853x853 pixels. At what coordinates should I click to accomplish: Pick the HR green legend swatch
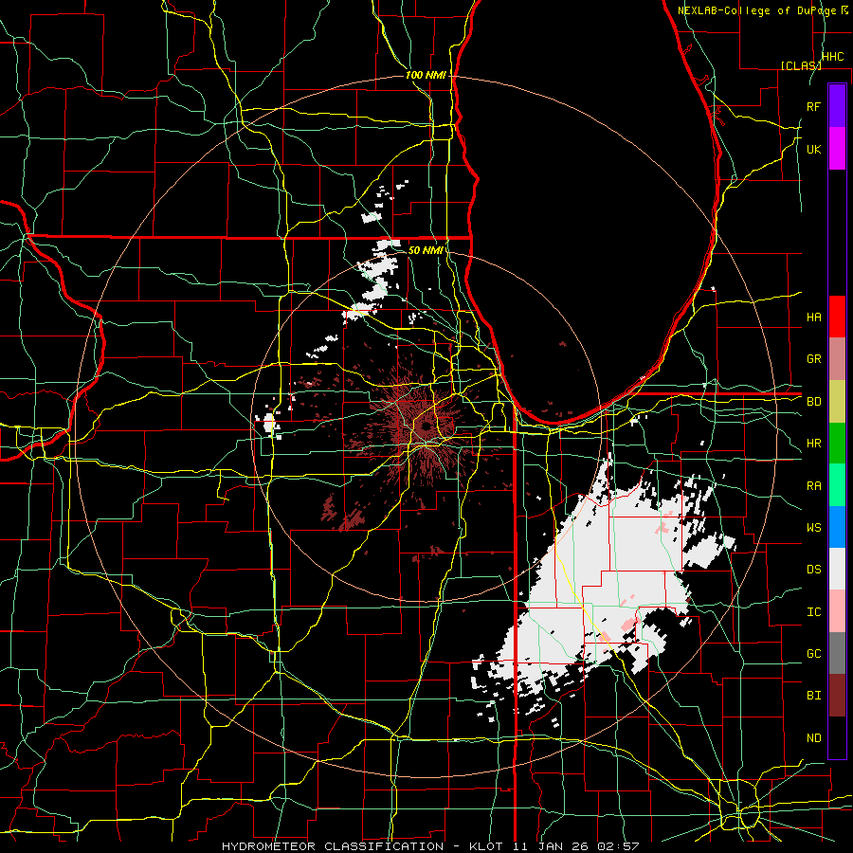[x=837, y=444]
